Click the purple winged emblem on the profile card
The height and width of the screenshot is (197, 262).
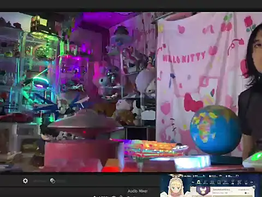203,190
